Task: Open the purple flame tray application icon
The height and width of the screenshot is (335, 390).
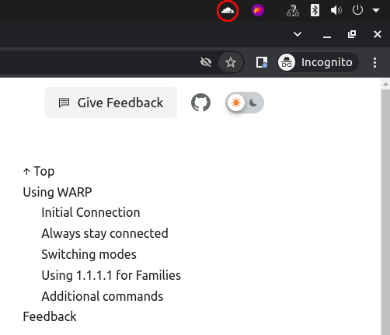Action: [x=258, y=10]
